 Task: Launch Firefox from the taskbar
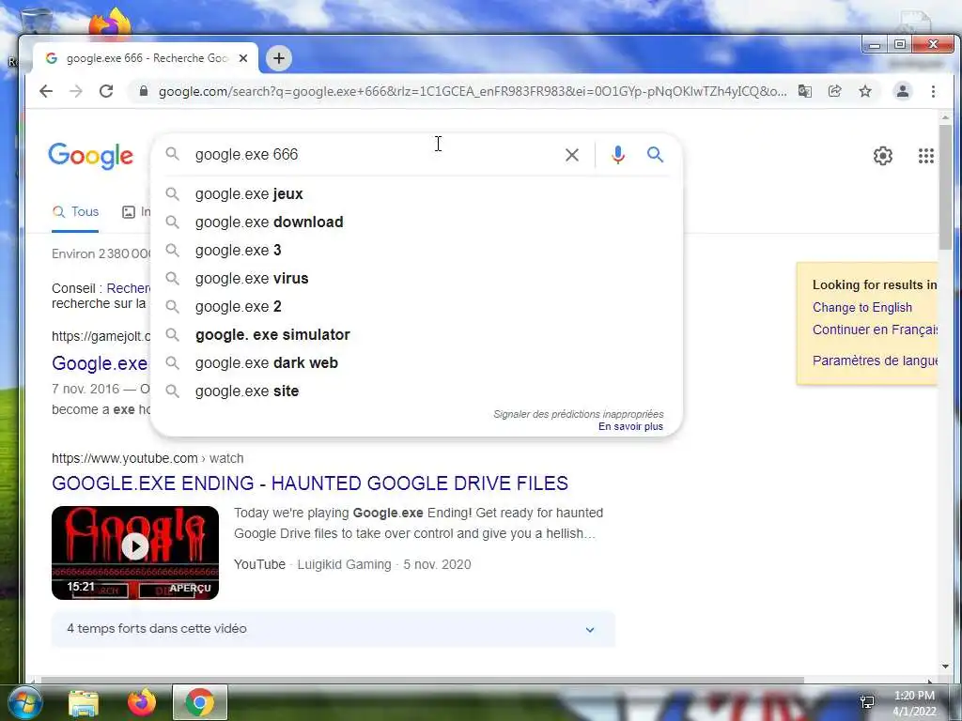pyautogui.click(x=142, y=702)
